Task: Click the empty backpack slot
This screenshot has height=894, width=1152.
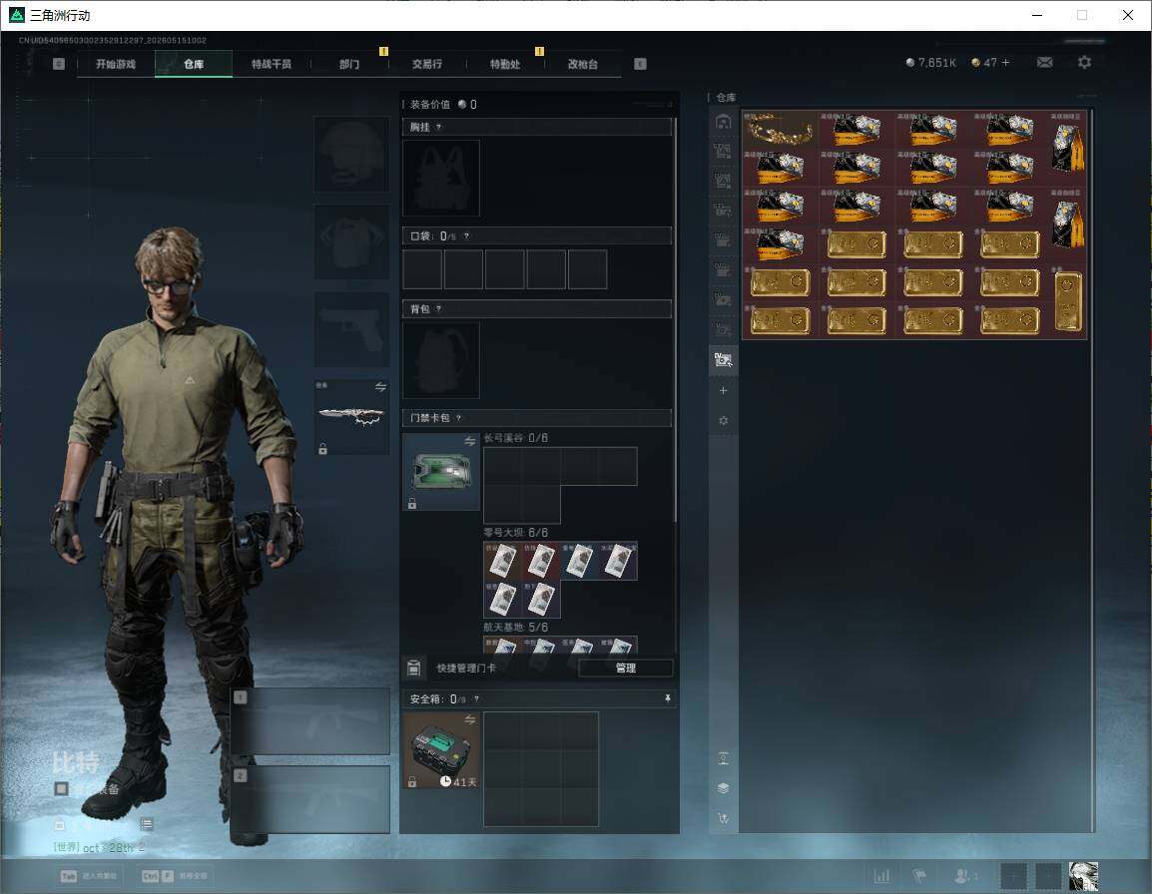Action: coord(441,360)
